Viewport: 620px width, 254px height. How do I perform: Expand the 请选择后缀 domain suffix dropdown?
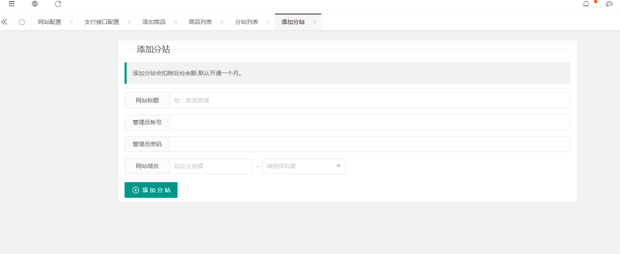point(303,166)
